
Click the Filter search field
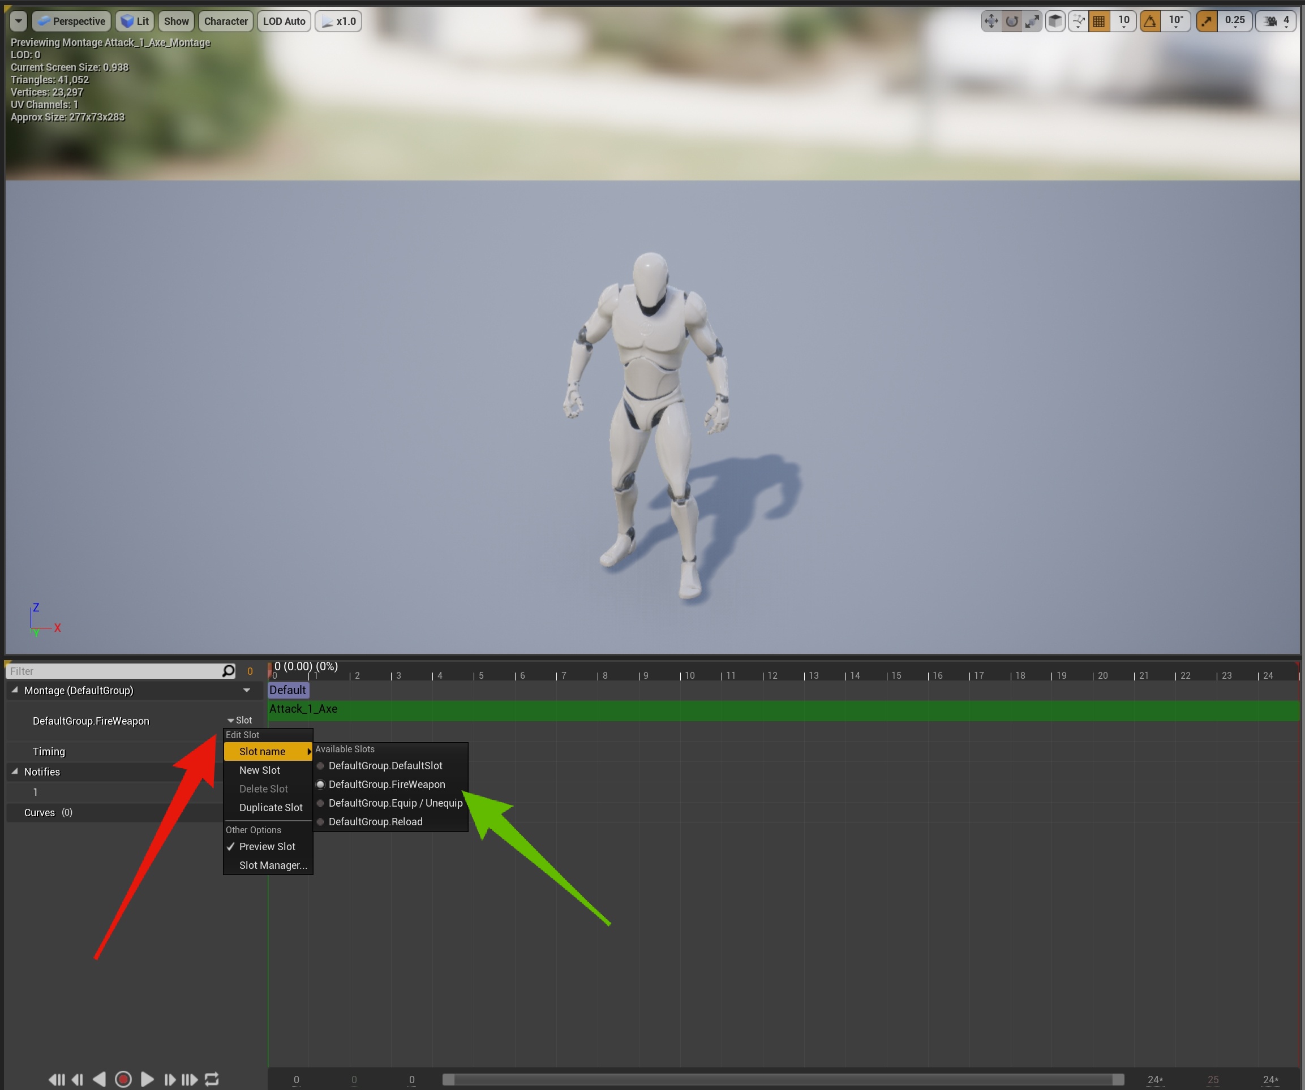(x=112, y=671)
